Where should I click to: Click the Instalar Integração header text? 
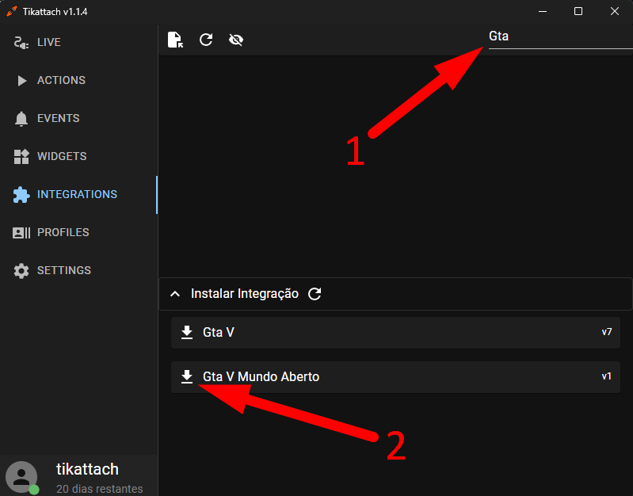point(245,294)
